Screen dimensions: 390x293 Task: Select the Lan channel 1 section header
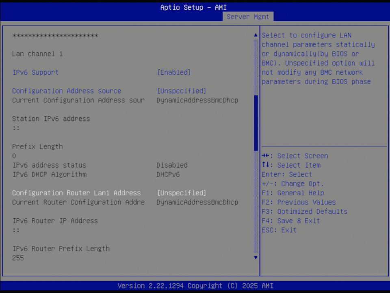tap(37, 54)
